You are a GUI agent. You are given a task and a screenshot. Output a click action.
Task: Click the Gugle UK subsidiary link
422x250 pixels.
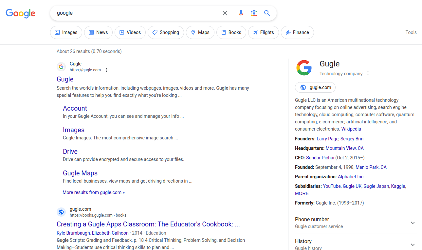352,186
